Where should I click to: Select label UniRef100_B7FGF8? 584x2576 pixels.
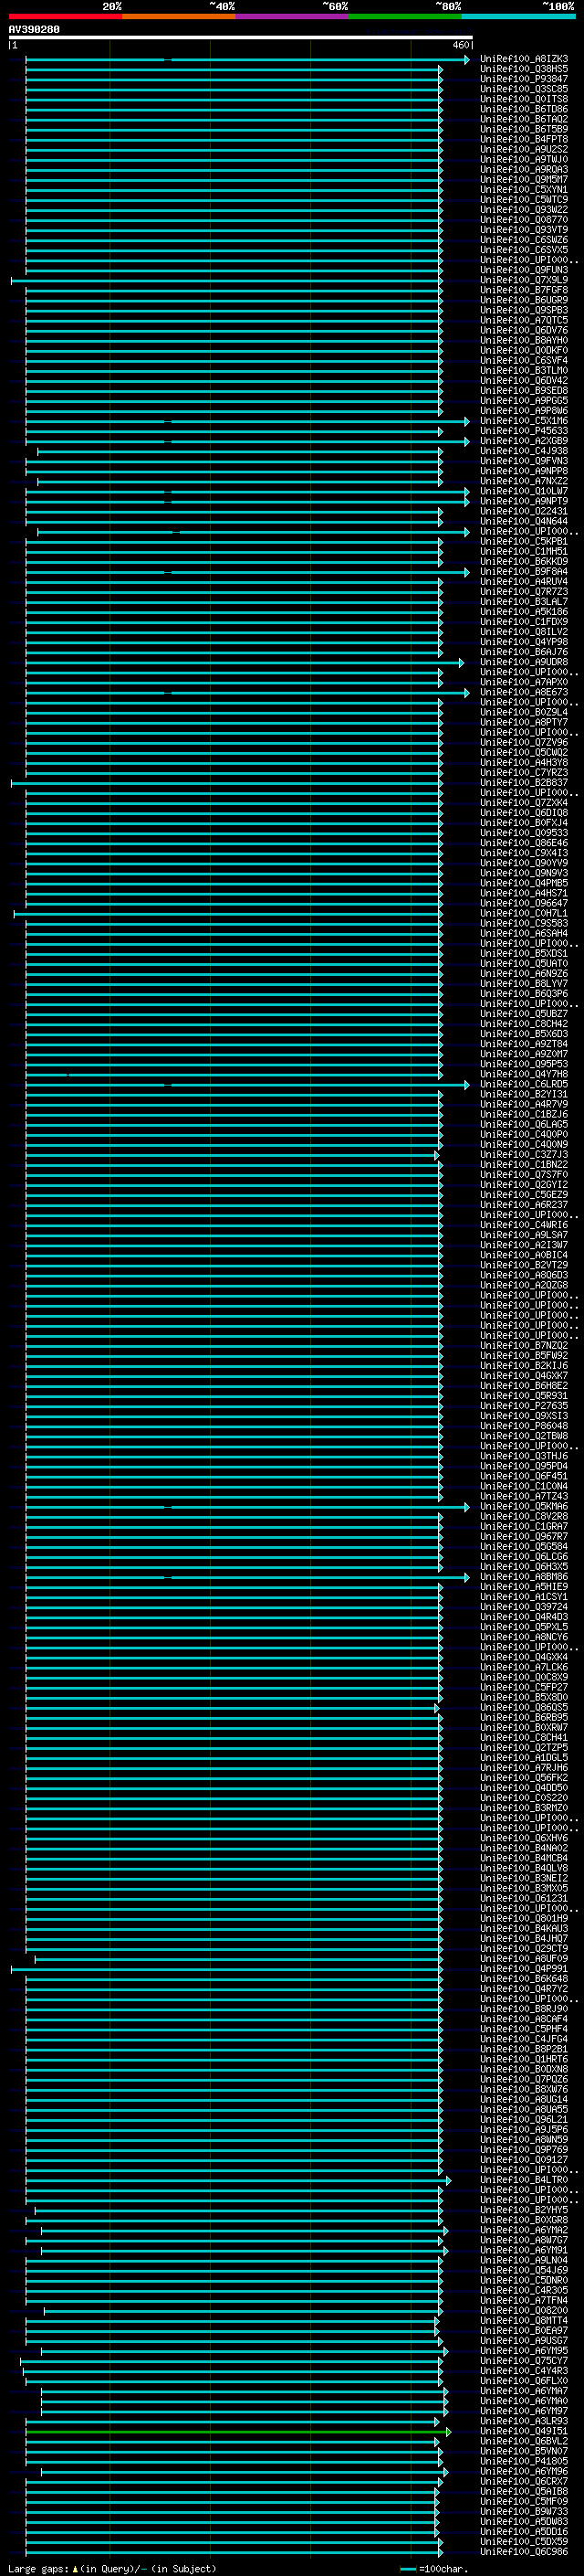click(x=524, y=290)
